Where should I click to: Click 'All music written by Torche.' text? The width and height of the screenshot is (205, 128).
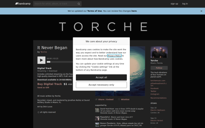(x=49, y=96)
